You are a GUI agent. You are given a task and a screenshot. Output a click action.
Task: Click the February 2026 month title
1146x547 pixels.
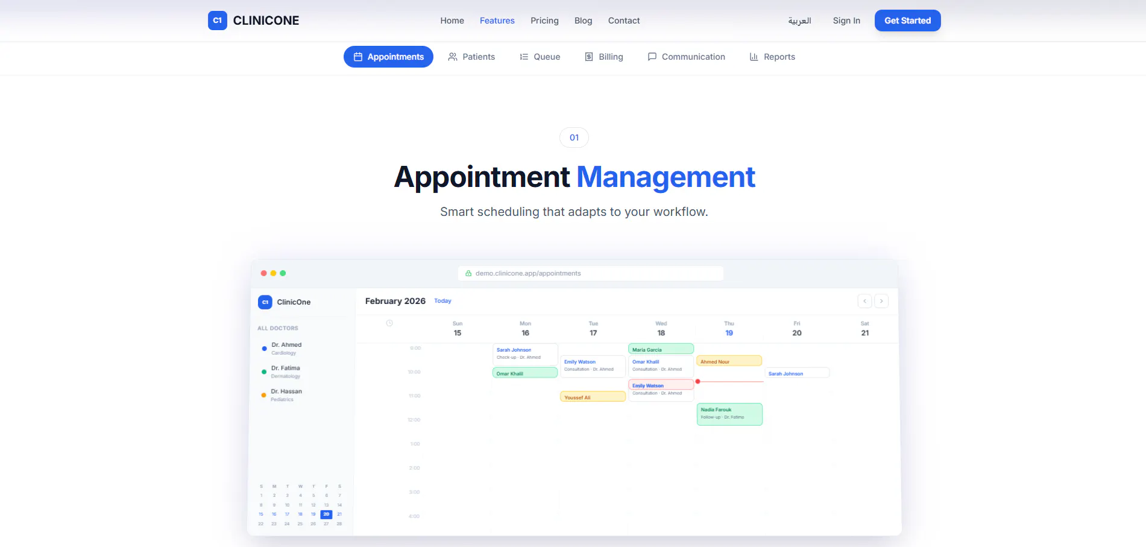[395, 301]
